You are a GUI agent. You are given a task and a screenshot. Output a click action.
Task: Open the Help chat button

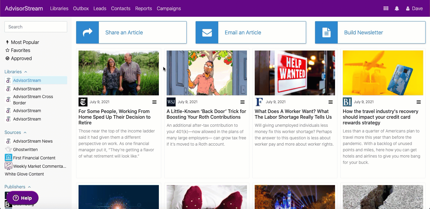pos(22,198)
